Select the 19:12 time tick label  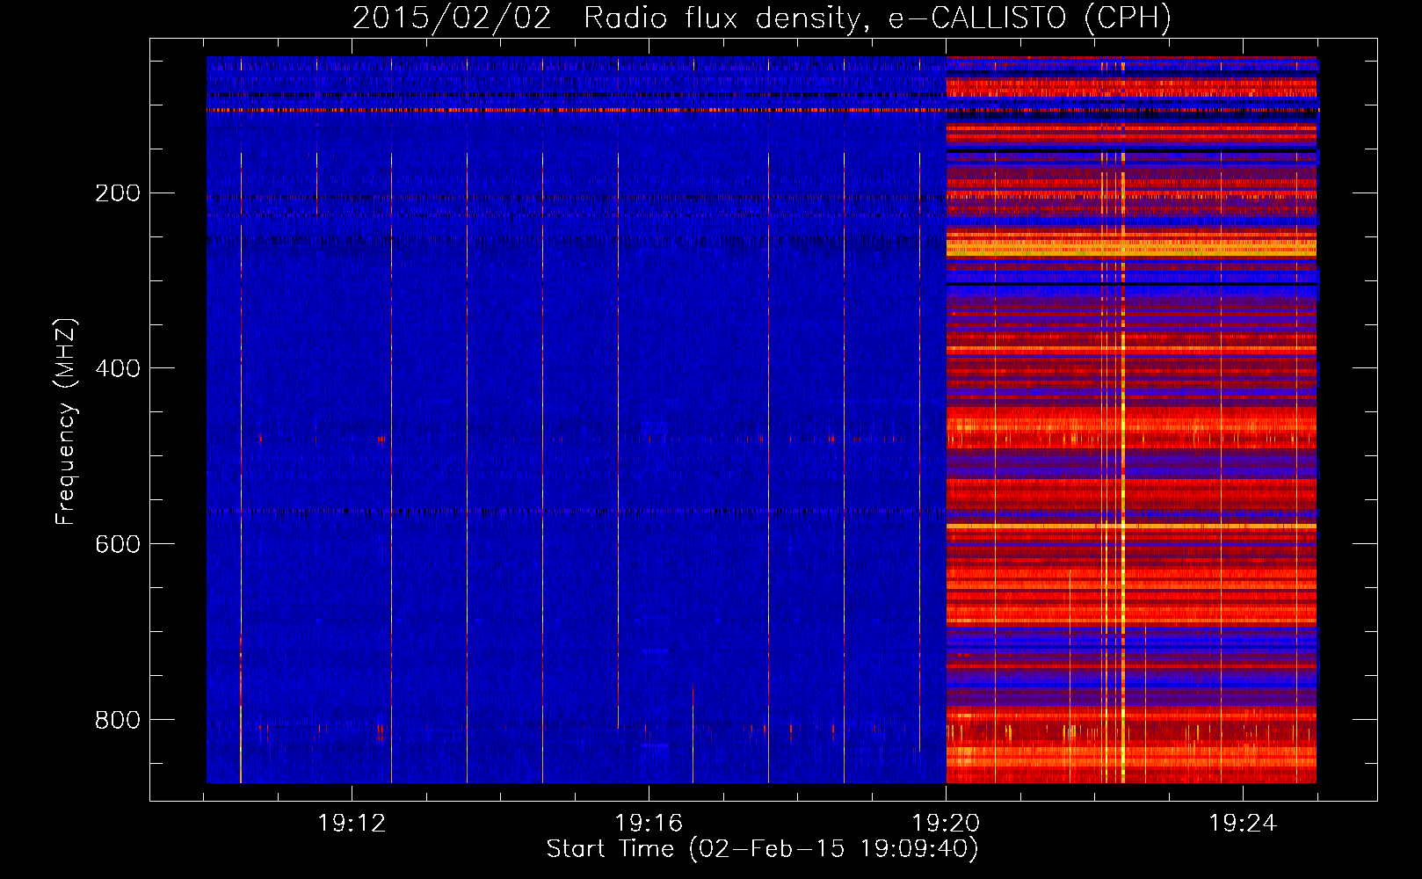(352, 824)
